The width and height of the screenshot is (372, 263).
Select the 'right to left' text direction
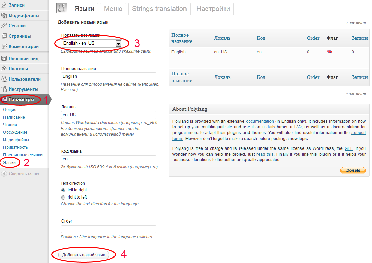coord(63,197)
